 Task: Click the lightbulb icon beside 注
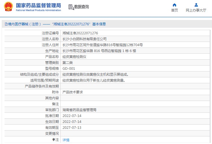54,139
